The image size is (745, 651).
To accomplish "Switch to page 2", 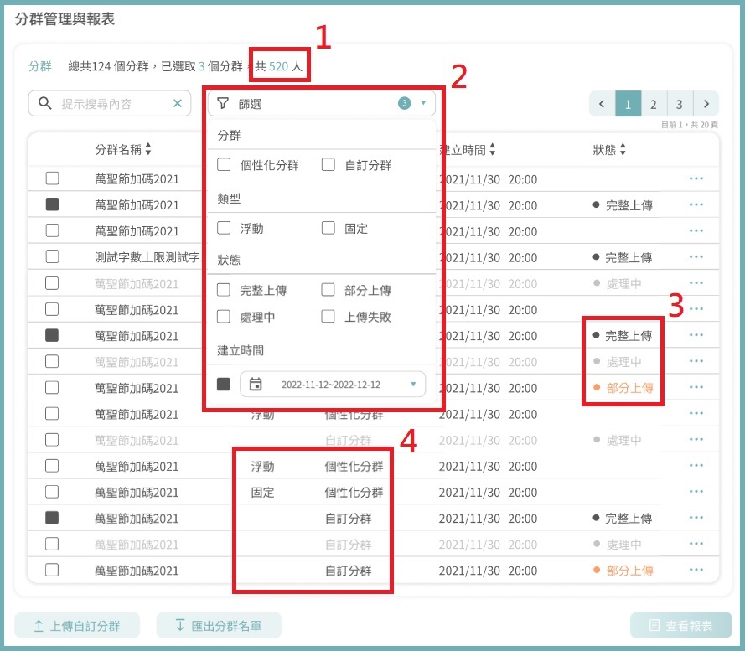I will [x=653, y=104].
